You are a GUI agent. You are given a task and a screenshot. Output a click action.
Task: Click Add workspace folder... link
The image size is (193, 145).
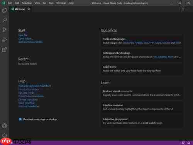(31, 42)
